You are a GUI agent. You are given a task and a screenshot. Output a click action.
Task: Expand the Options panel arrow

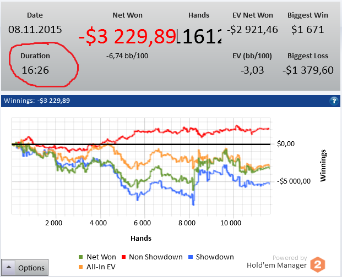(8, 268)
